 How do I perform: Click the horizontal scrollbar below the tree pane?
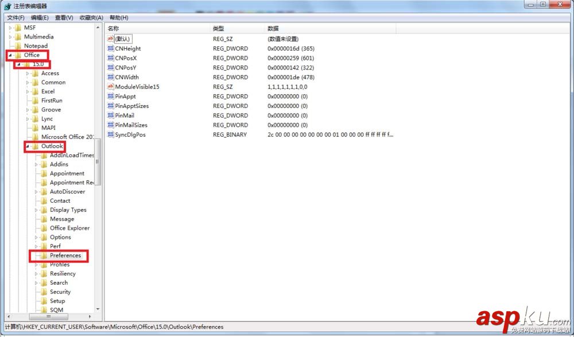click(x=49, y=317)
